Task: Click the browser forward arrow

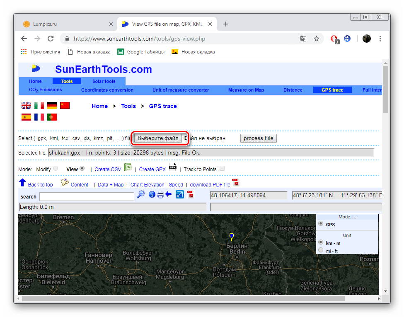Action: 37,39
